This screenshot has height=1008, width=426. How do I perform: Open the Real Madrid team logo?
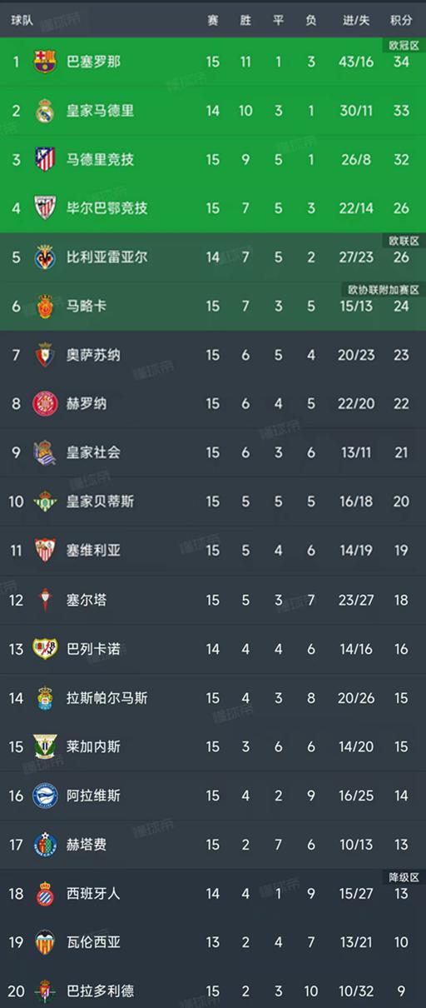pyautogui.click(x=44, y=111)
